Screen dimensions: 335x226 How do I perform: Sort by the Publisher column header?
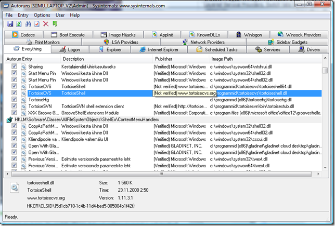click(181, 59)
